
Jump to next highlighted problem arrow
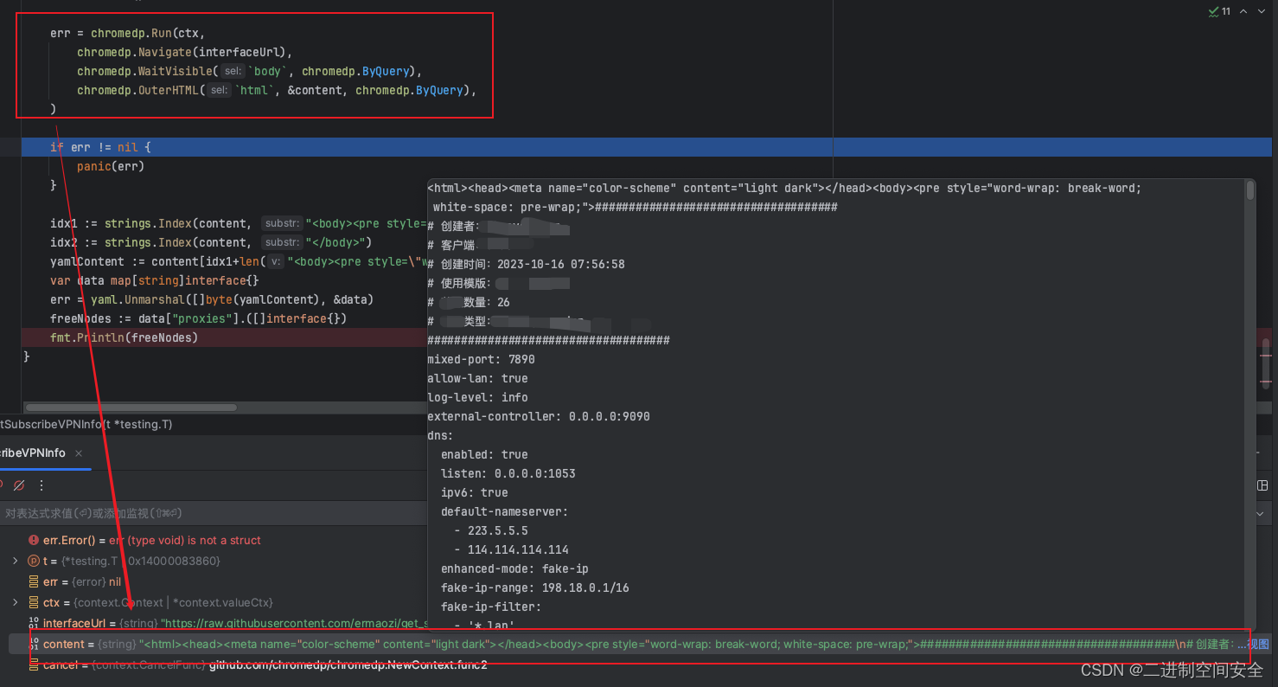(x=1263, y=11)
